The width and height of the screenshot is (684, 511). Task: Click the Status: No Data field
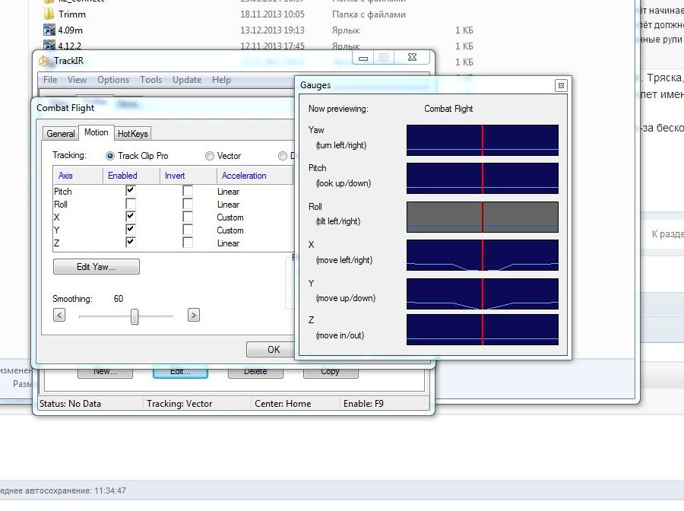(90, 404)
